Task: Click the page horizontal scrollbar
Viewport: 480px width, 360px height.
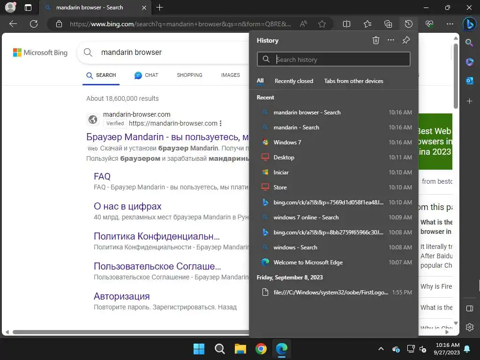Action: click(x=131, y=332)
